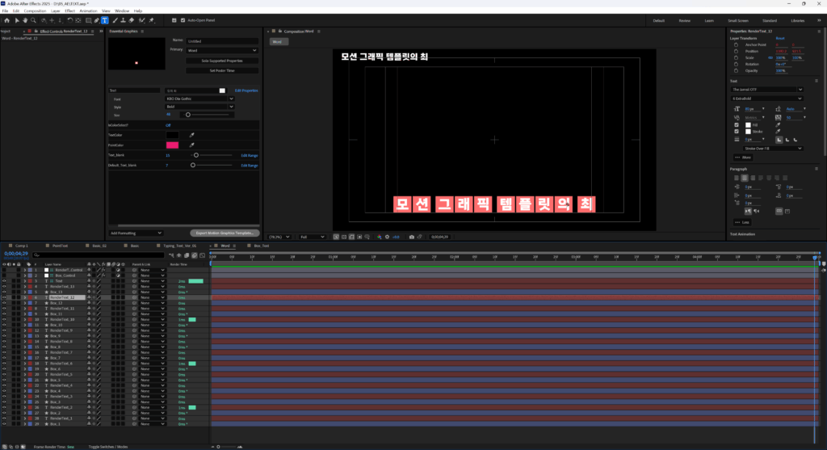This screenshot has height=450, width=827.
Task: Open Essential Graphics panel menu icon
Action: click(x=142, y=32)
